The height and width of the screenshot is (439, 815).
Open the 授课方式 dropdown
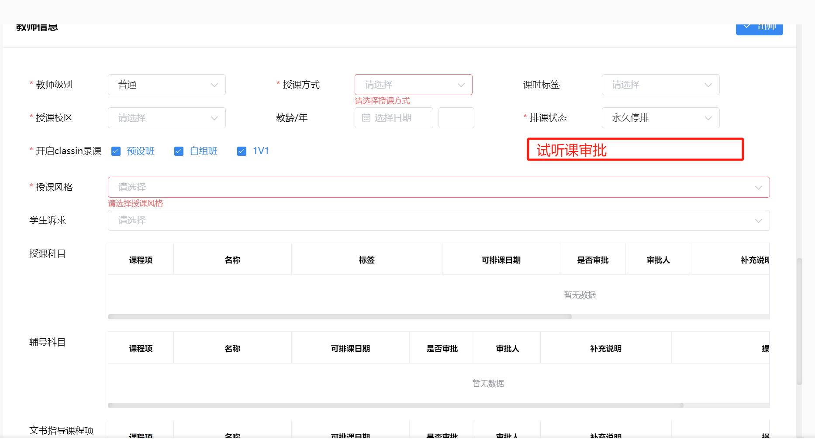(x=413, y=85)
